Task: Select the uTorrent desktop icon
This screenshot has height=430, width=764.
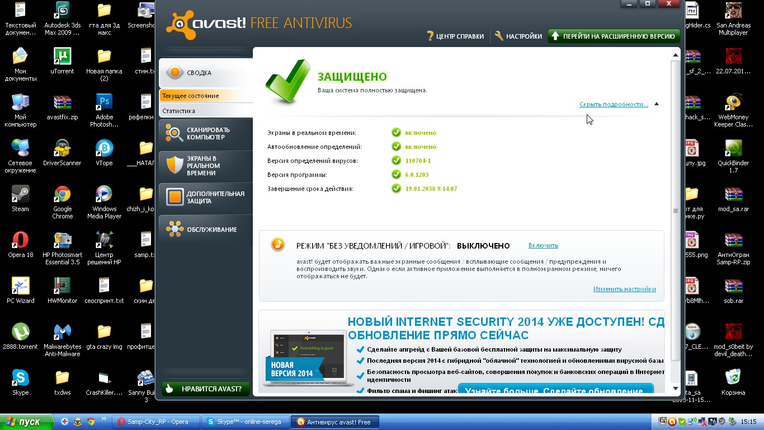Action: pyautogui.click(x=62, y=60)
